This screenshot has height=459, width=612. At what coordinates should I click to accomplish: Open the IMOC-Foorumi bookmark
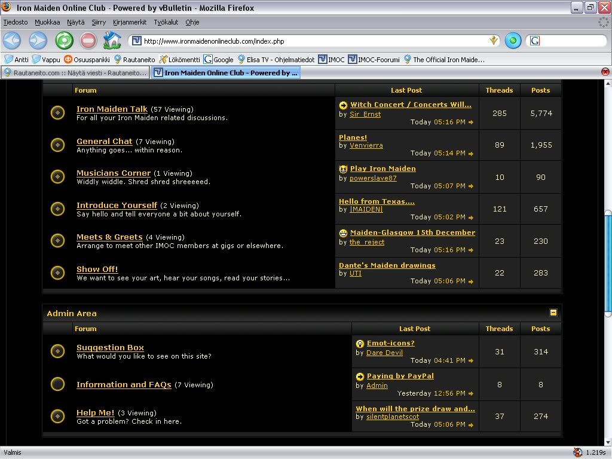[374, 59]
